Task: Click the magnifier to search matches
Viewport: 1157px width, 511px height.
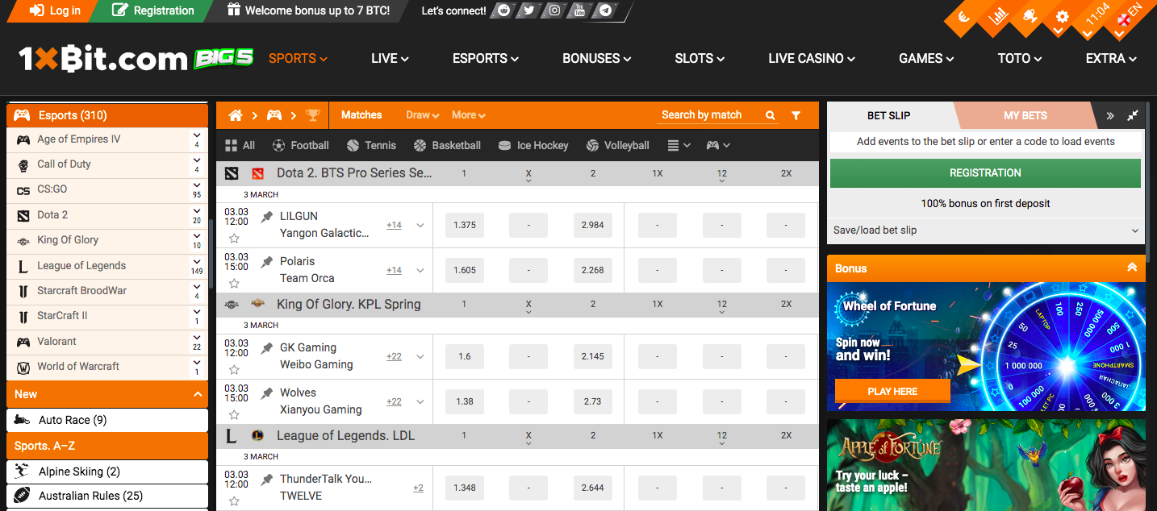Action: 771,114
